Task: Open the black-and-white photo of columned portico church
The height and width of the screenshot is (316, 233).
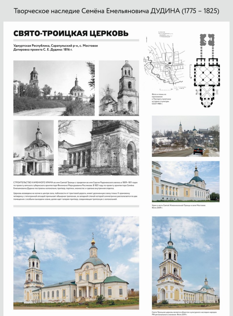Action: coord(34,147)
